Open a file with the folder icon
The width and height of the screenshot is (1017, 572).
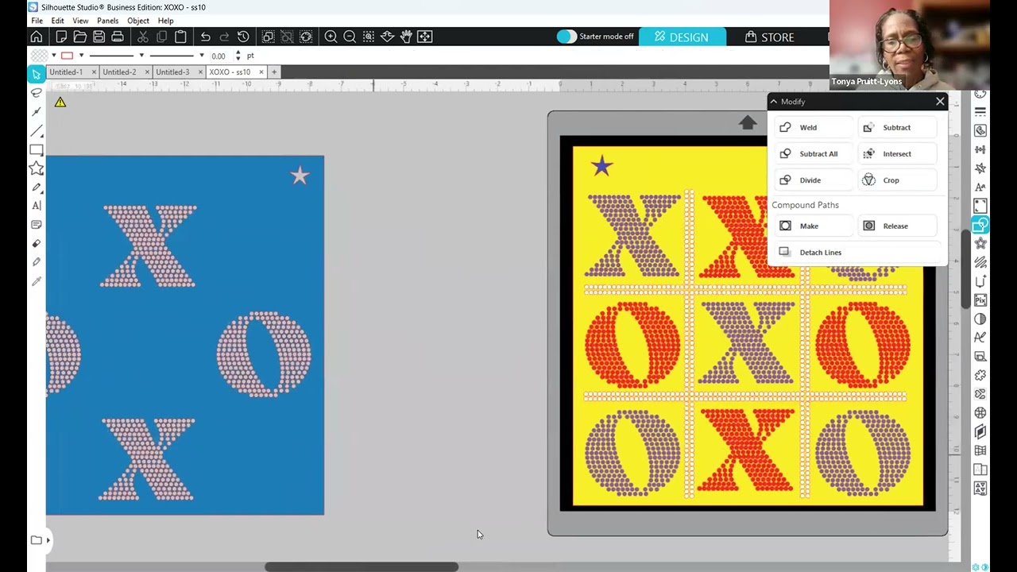80,37
